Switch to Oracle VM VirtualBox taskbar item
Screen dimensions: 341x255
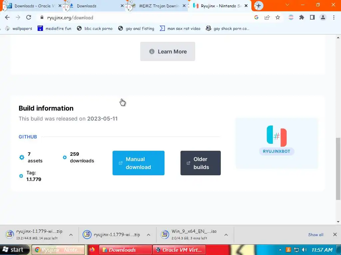click(x=179, y=250)
